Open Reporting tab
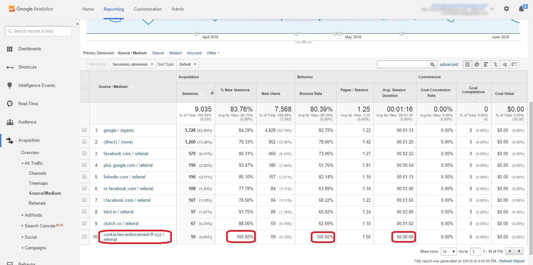Image resolution: width=533 pixels, height=265 pixels. 114,9
